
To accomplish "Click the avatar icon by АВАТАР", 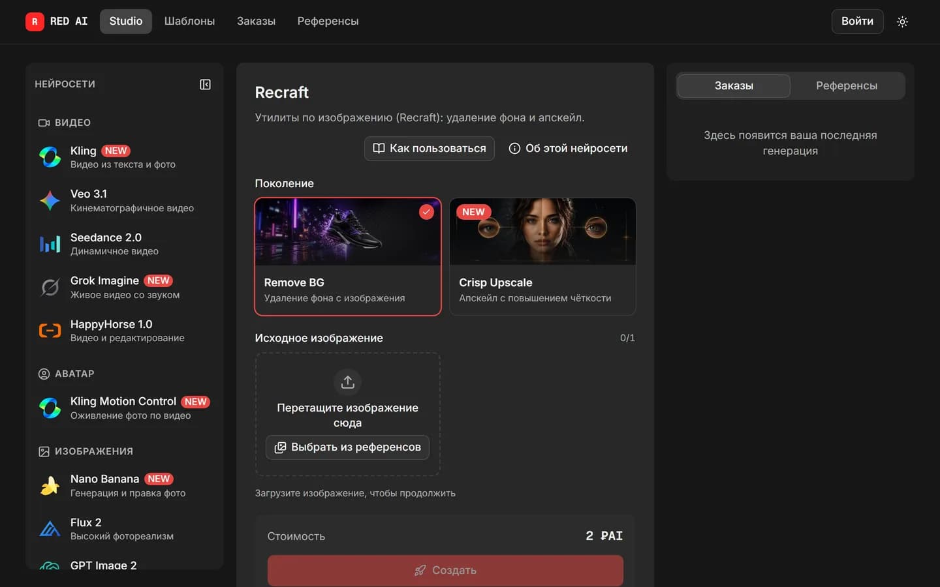I will point(44,374).
